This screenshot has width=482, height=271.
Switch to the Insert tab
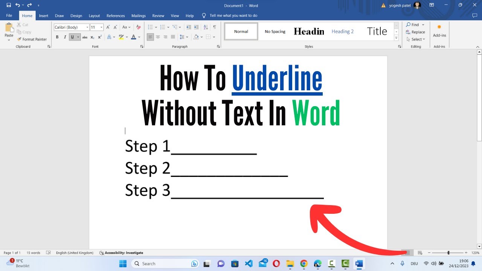click(44, 15)
